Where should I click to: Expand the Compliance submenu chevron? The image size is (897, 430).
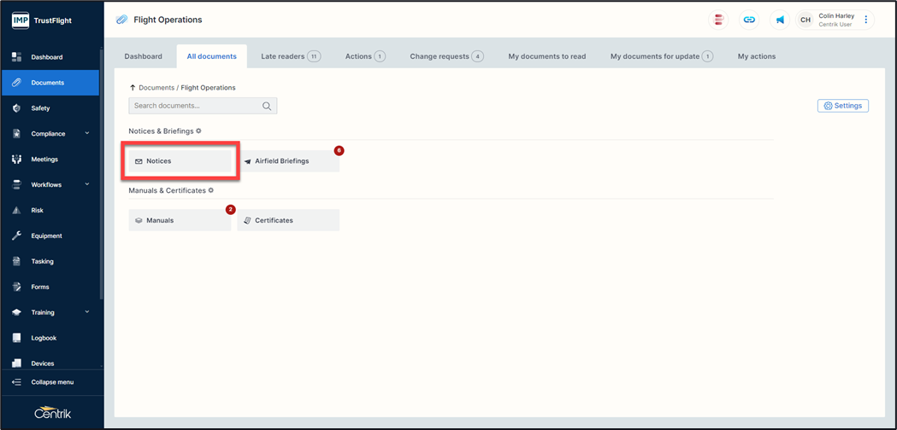[x=87, y=134]
